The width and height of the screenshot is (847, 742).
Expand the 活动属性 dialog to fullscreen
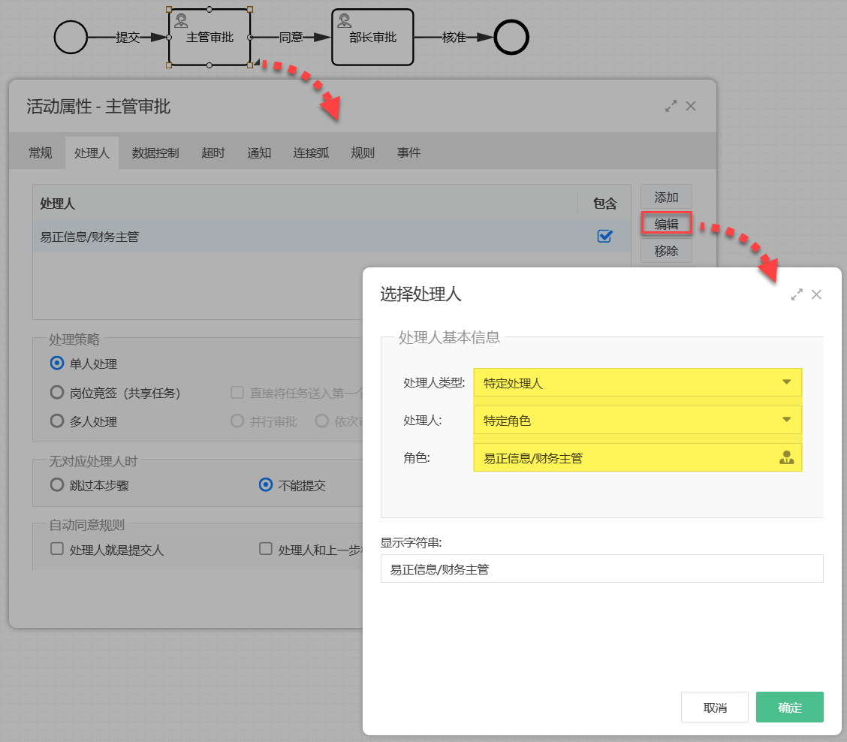click(671, 106)
